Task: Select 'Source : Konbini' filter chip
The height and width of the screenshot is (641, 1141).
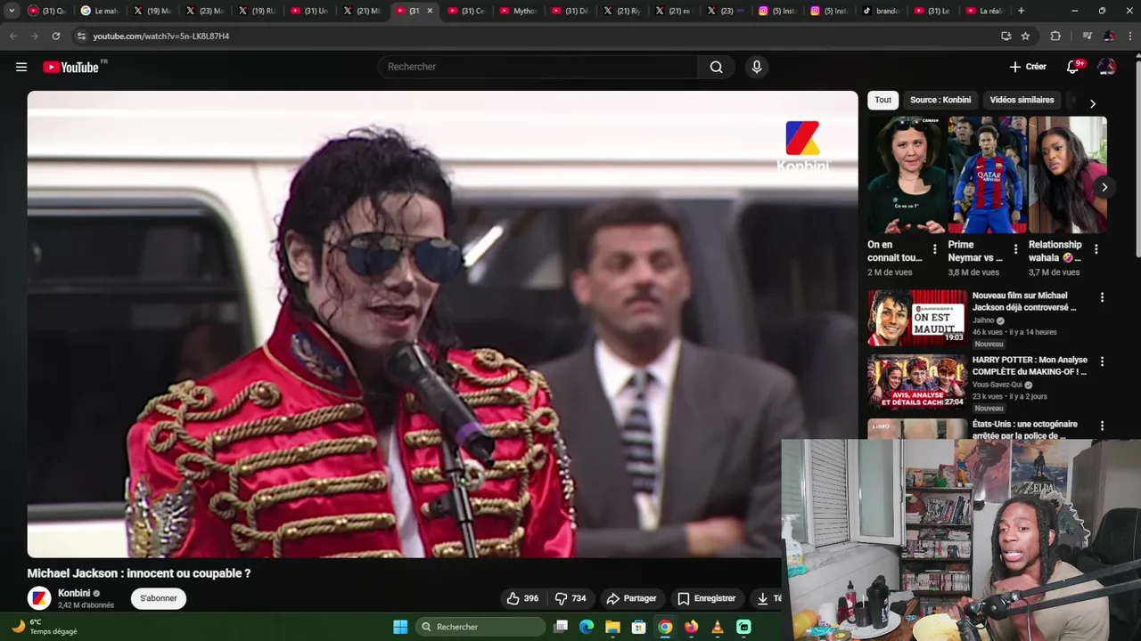Action: [x=940, y=100]
